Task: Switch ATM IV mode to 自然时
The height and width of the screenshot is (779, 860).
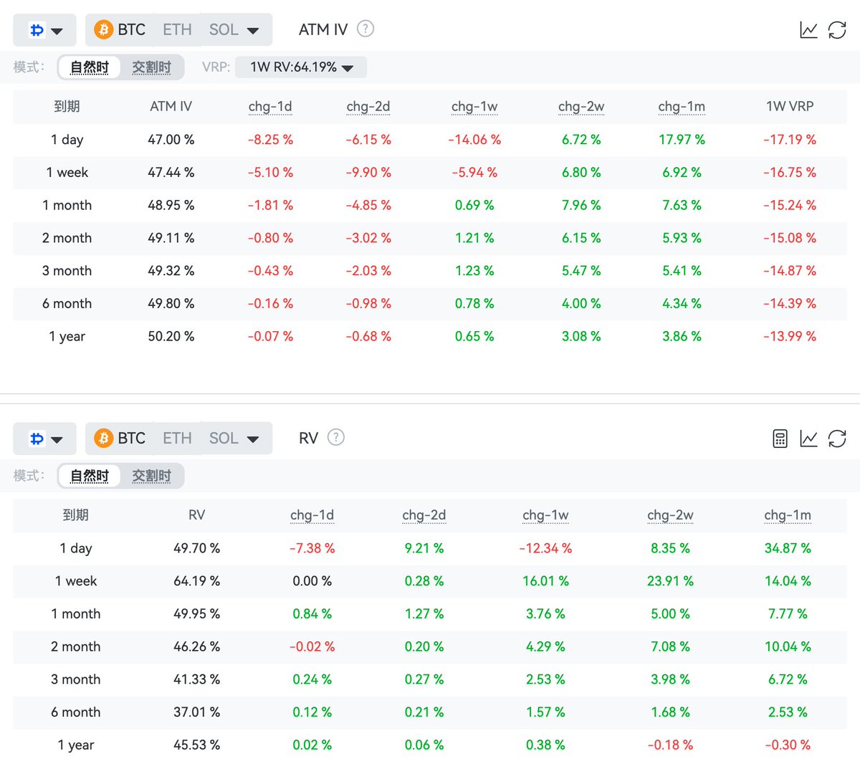Action: pos(90,67)
